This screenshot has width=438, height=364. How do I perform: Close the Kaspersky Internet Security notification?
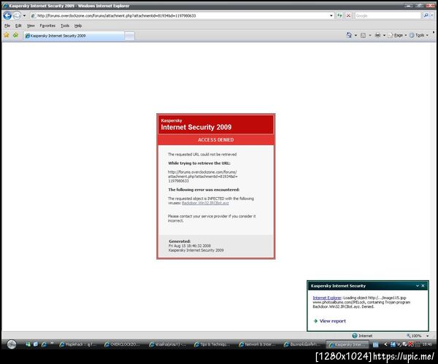423,286
